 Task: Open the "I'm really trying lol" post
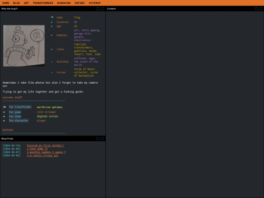point(43,155)
